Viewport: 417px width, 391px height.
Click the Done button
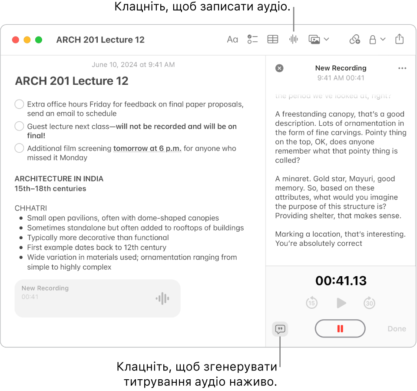click(x=397, y=329)
